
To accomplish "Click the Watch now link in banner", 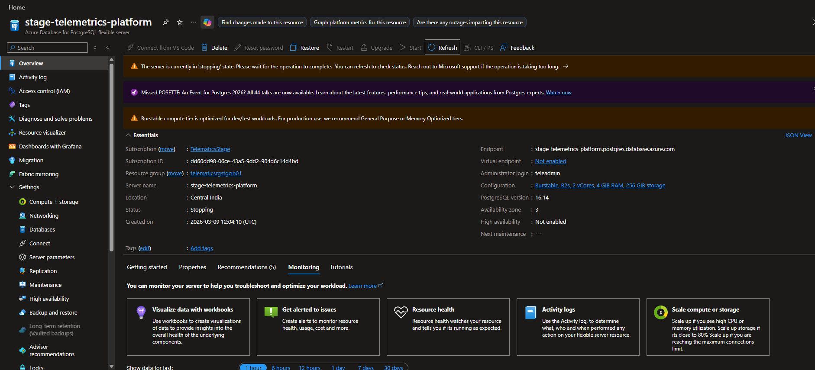I will pyautogui.click(x=559, y=93).
